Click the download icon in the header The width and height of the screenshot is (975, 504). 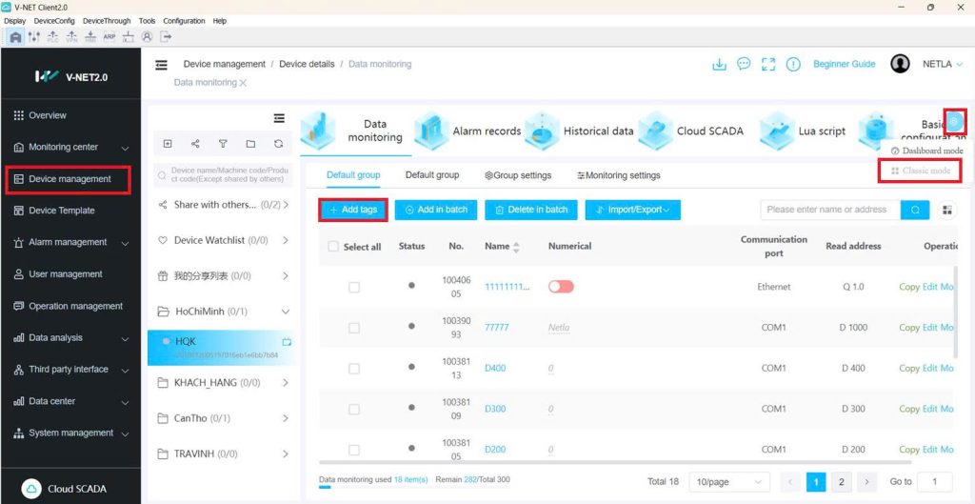pyautogui.click(x=719, y=65)
